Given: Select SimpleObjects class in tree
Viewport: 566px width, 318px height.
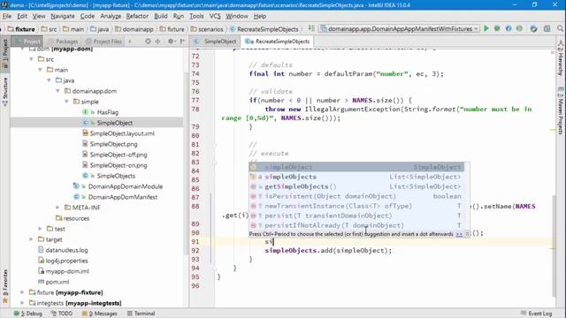Looking at the screenshot, I should [116, 176].
